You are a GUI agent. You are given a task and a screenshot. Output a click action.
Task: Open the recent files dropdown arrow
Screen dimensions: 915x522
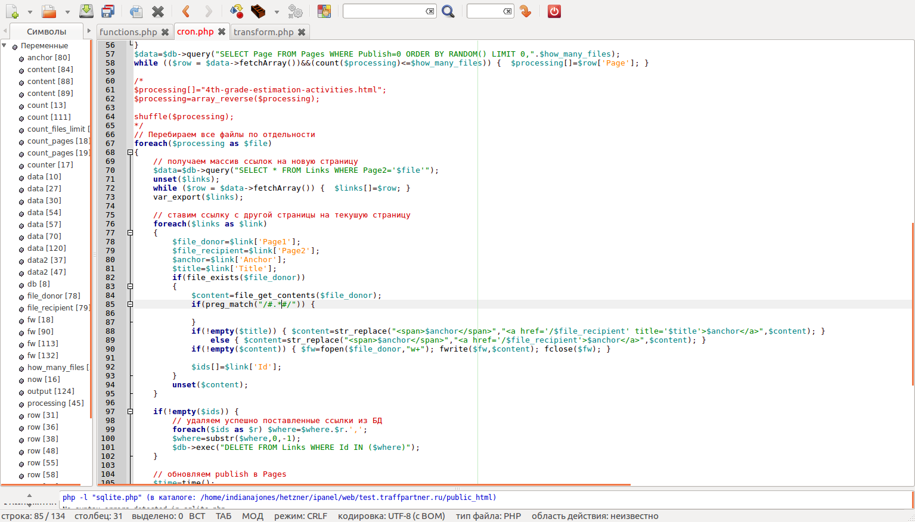tap(67, 12)
